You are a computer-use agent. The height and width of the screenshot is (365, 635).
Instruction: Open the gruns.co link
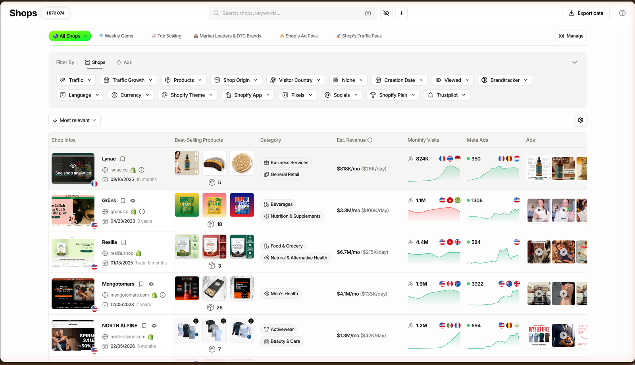coord(119,212)
